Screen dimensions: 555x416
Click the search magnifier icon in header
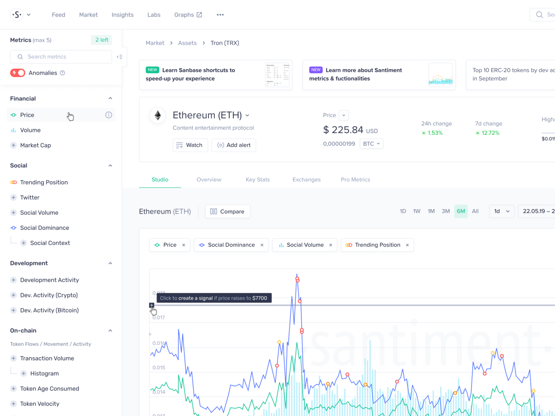(539, 15)
